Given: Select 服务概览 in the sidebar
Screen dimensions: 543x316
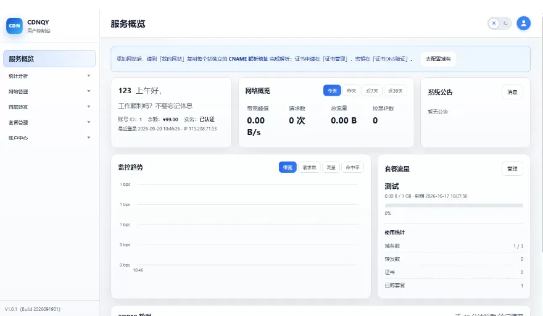Looking at the screenshot, I should (49, 59).
